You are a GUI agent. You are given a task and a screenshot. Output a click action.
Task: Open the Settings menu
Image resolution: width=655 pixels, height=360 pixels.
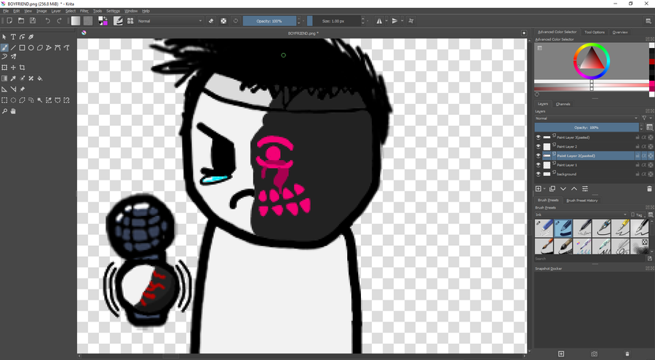click(113, 11)
